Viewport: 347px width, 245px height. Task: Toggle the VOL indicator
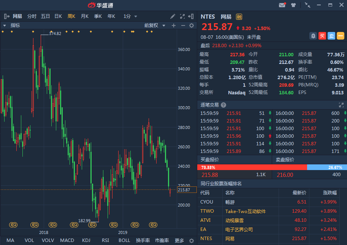click(29, 240)
